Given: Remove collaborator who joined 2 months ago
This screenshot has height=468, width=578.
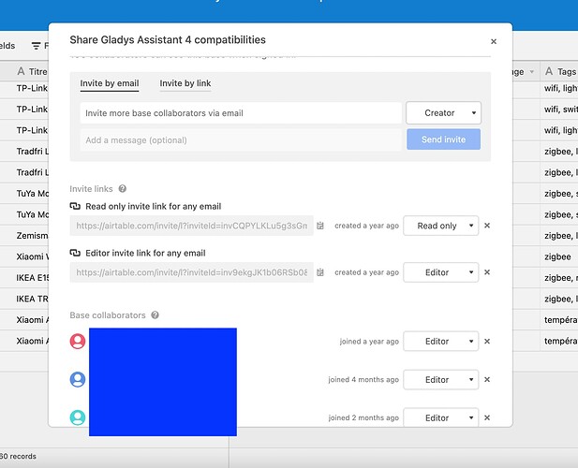Looking at the screenshot, I should 487,417.
